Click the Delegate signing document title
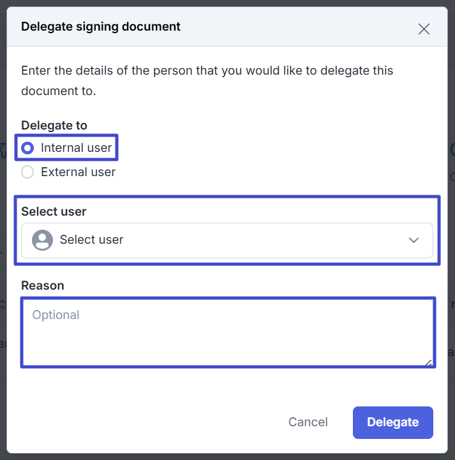Image resolution: width=455 pixels, height=460 pixels. click(x=101, y=27)
